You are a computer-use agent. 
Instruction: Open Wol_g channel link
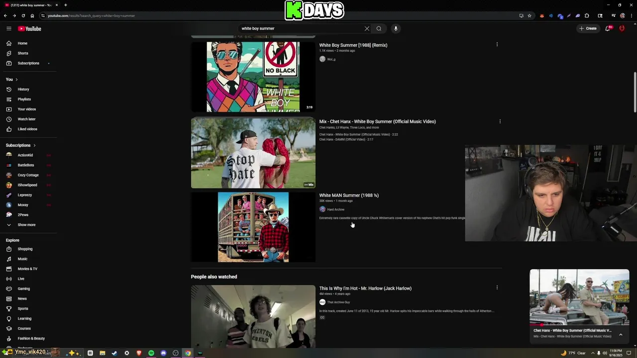pos(331,59)
